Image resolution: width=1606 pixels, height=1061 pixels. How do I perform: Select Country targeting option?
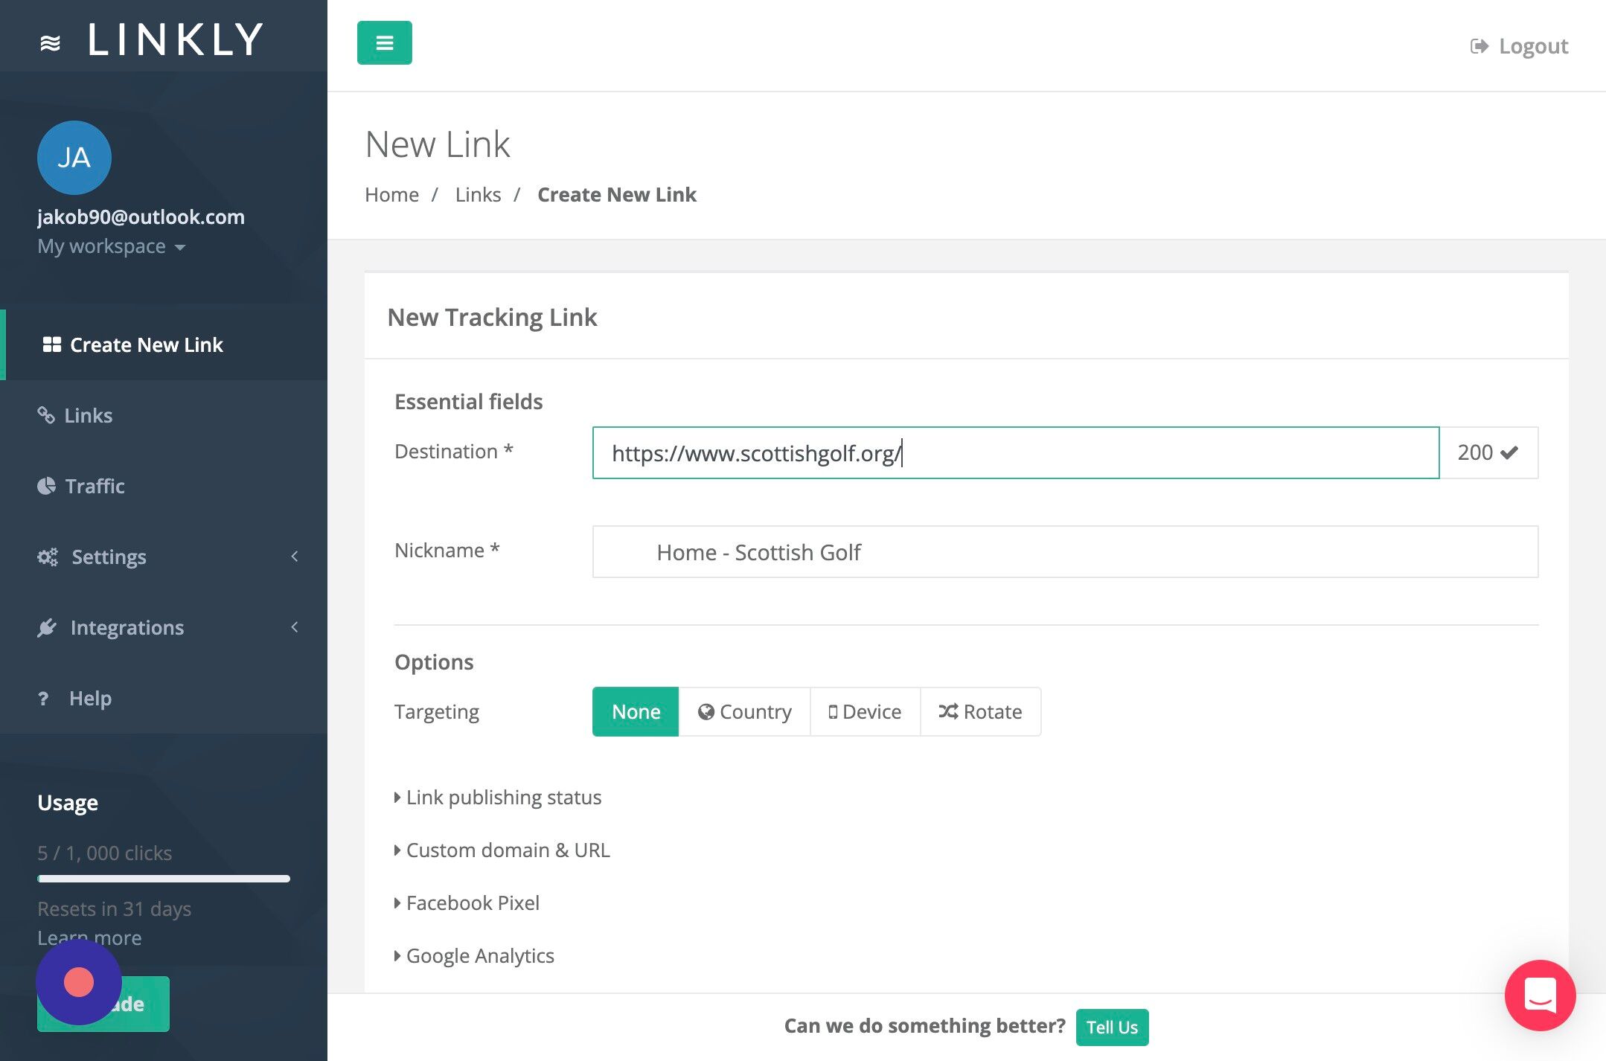(744, 711)
